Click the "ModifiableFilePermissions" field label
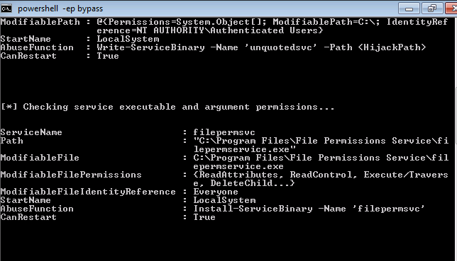457x261 pixels. [71, 175]
